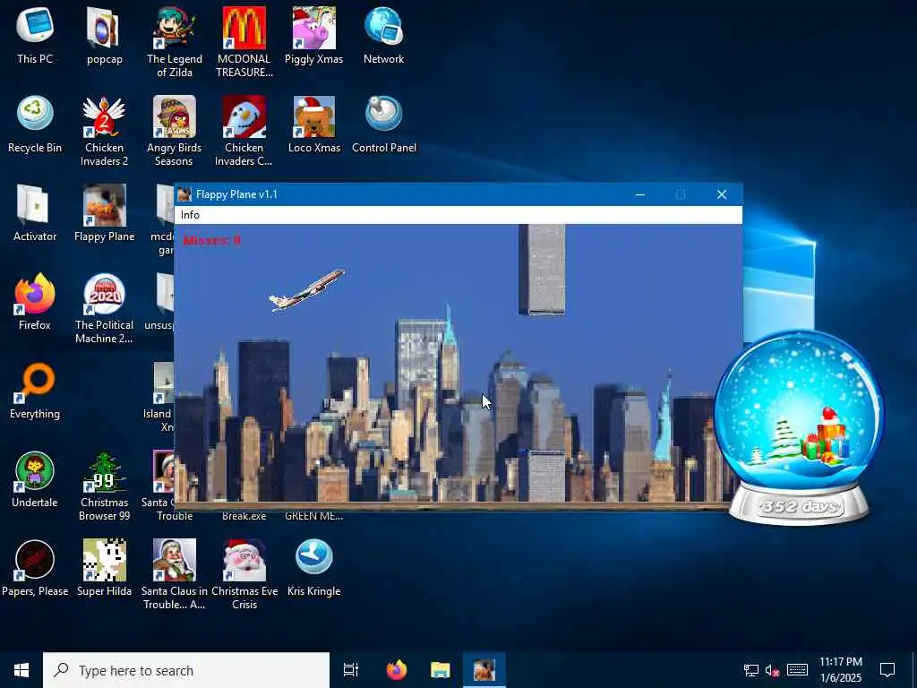Open The Political Machine 2020 shortcut
Image resolution: width=917 pixels, height=688 pixels.
click(104, 308)
